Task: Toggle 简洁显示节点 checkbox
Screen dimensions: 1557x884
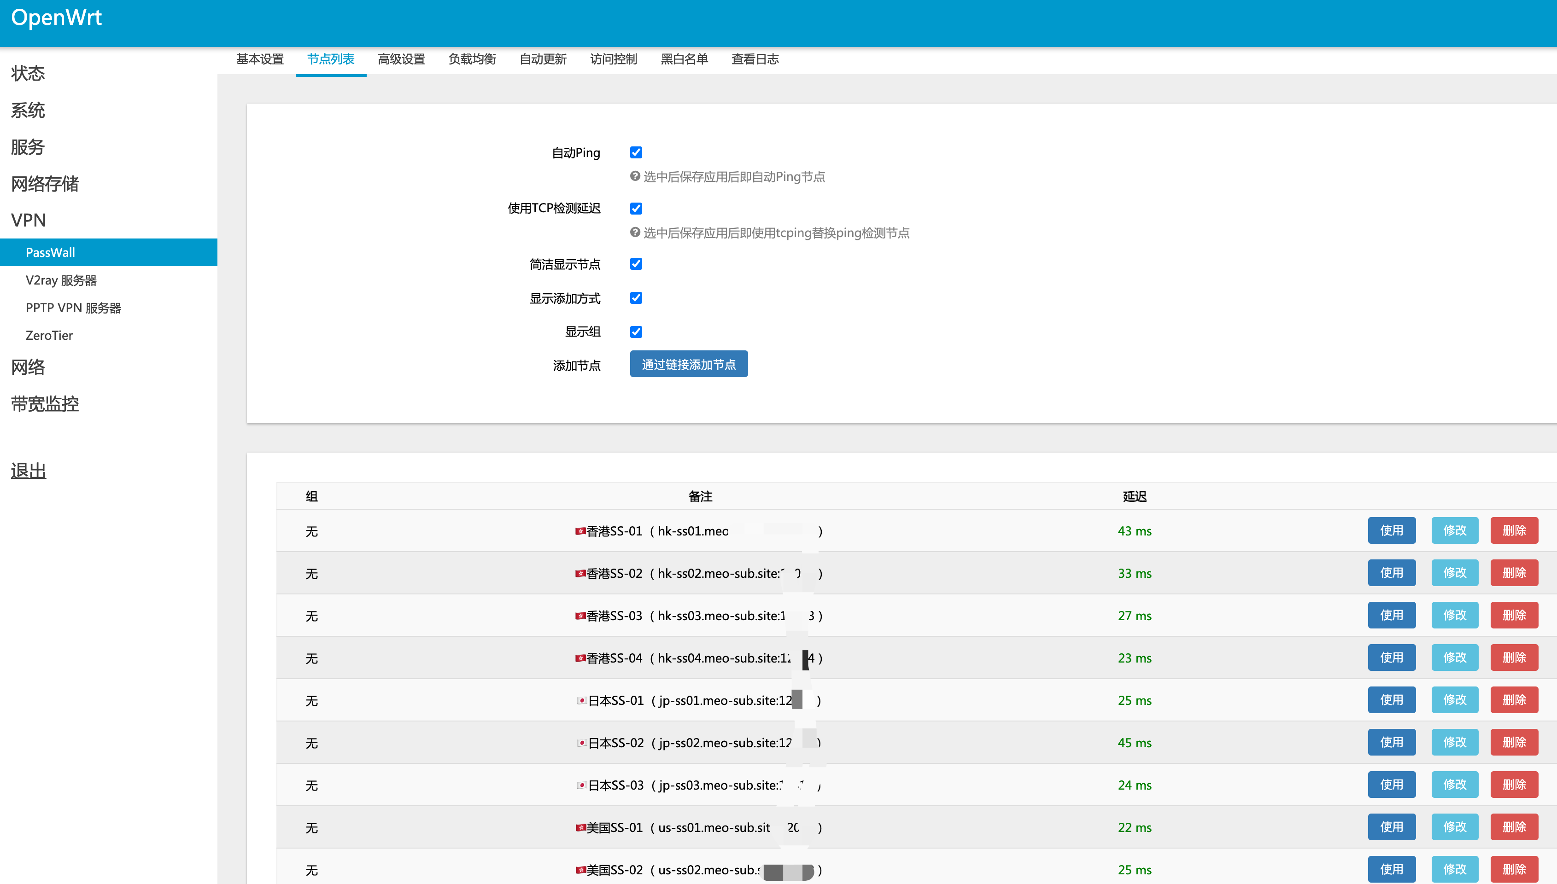Action: [x=636, y=263]
